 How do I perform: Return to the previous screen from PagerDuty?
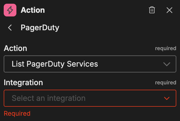point(10,28)
